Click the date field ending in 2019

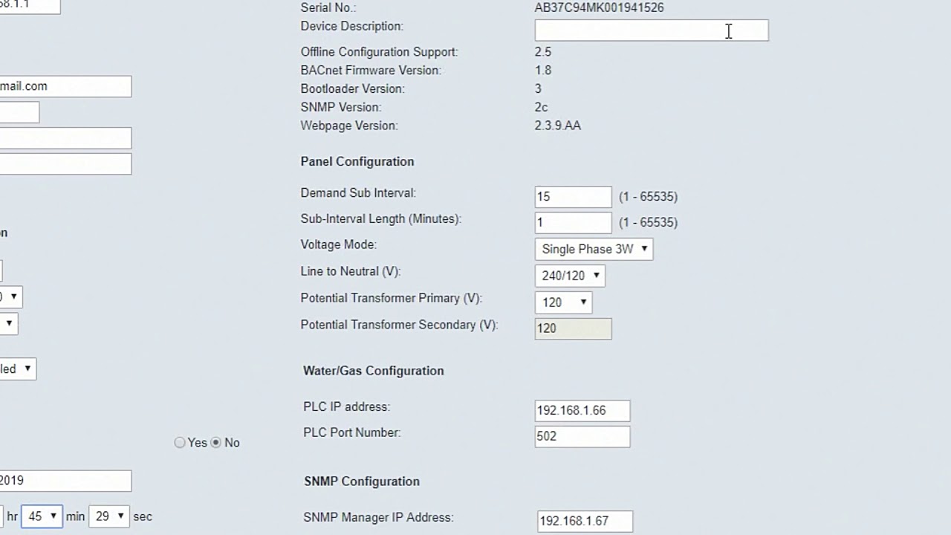[x=65, y=481]
